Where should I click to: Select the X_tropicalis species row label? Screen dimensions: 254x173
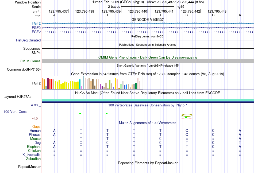(x=32, y=155)
